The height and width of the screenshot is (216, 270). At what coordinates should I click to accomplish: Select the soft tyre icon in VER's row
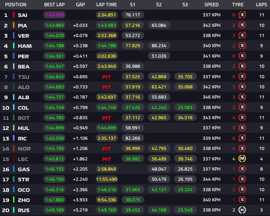tap(242, 35)
